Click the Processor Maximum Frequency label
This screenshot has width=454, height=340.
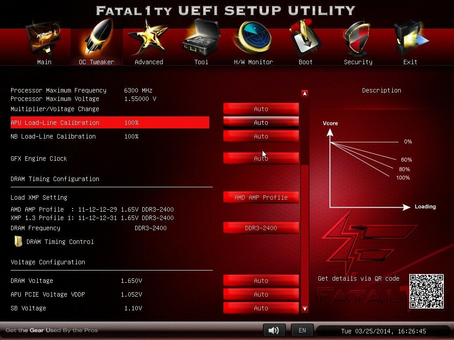click(x=59, y=90)
